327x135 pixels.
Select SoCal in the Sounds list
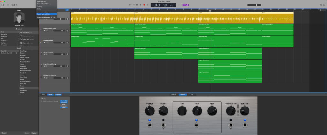click(x=23, y=89)
